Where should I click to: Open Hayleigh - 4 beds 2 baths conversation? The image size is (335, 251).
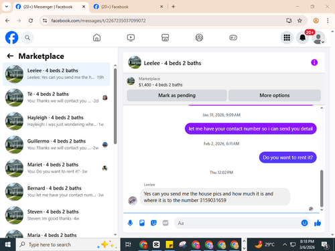[56, 121]
